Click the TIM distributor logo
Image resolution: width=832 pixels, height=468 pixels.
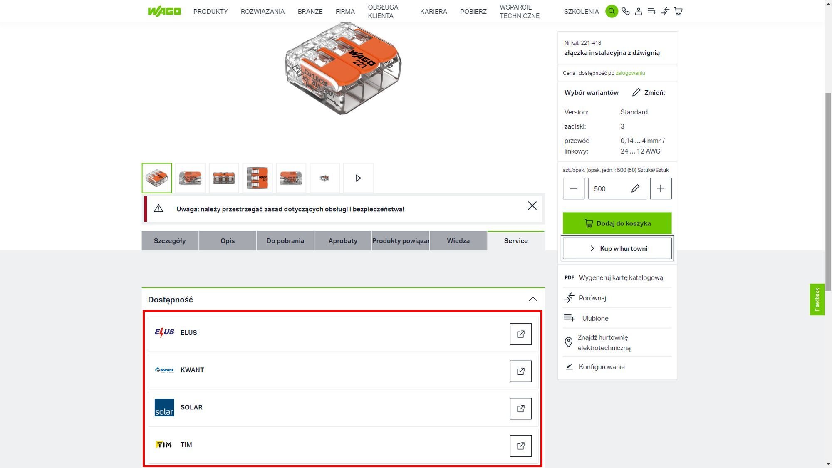click(x=164, y=445)
